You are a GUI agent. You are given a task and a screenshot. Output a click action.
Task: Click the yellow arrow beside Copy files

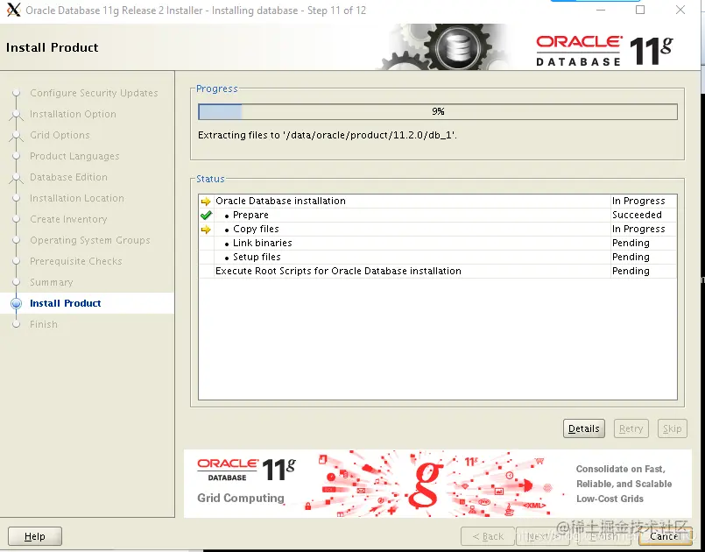(206, 230)
